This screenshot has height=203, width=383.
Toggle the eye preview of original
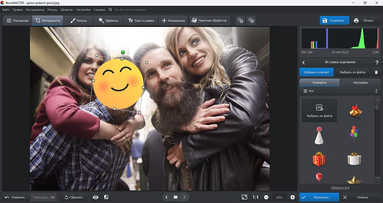tap(96, 197)
